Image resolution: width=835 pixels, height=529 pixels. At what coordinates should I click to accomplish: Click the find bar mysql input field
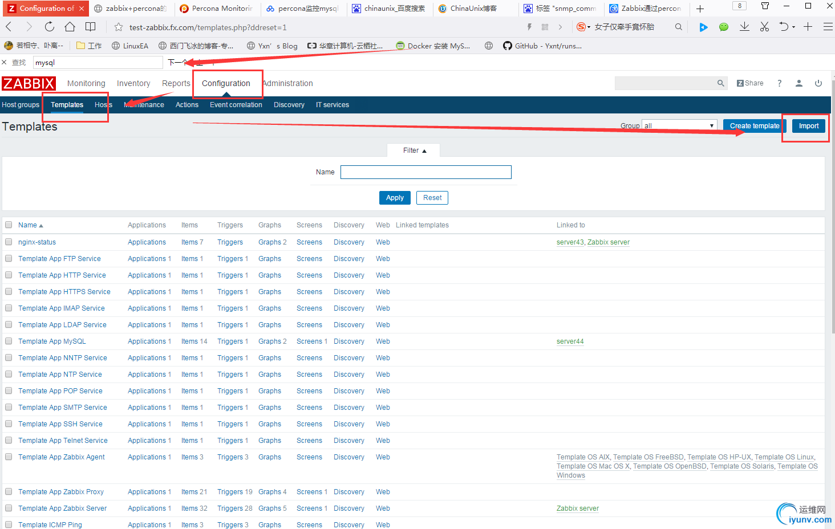[98, 62]
